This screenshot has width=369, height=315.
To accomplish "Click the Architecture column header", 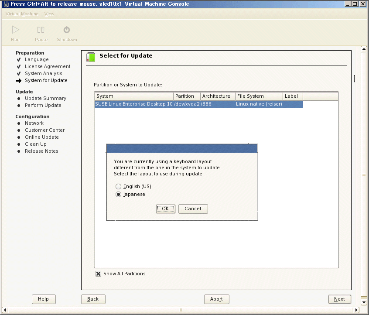I will pyautogui.click(x=218, y=96).
